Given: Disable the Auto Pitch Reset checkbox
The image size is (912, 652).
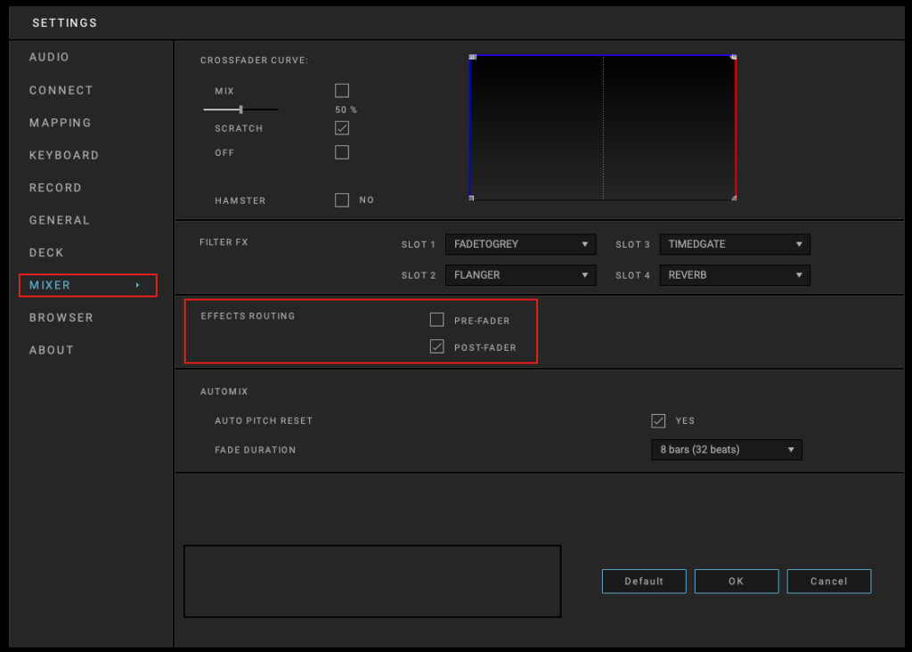Looking at the screenshot, I should (x=659, y=420).
